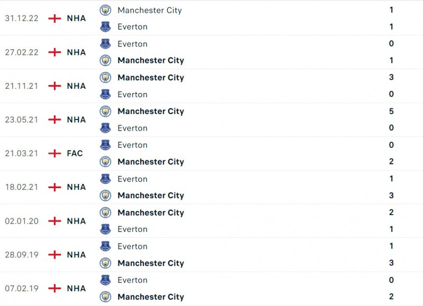Click Manchester City crest in 07.02.19 match

pos(106,297)
